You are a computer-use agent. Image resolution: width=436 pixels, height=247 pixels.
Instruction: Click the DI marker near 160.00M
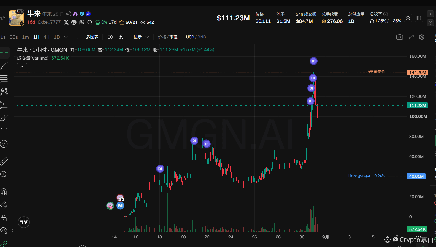pos(313,61)
